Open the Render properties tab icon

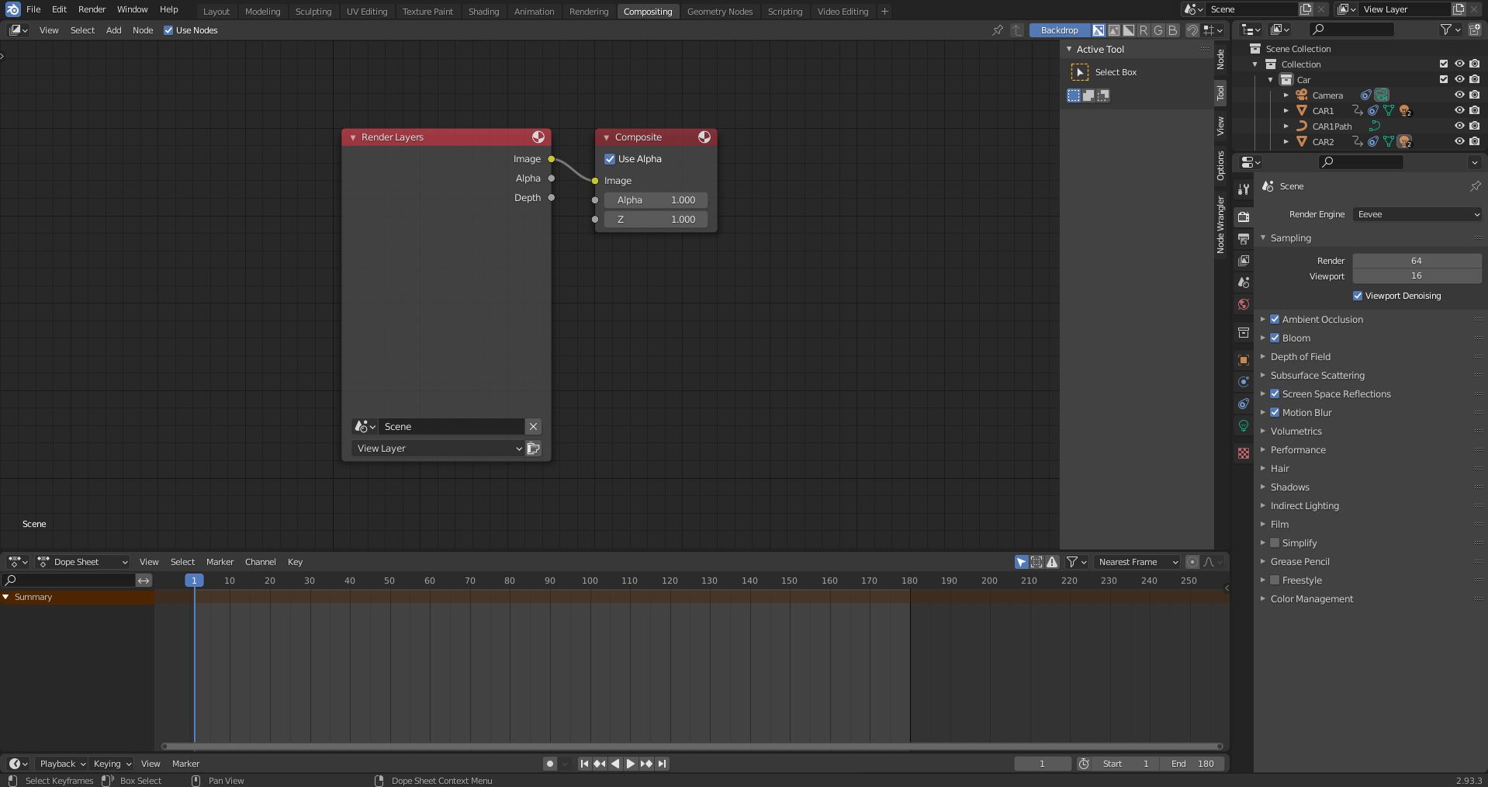coord(1244,217)
